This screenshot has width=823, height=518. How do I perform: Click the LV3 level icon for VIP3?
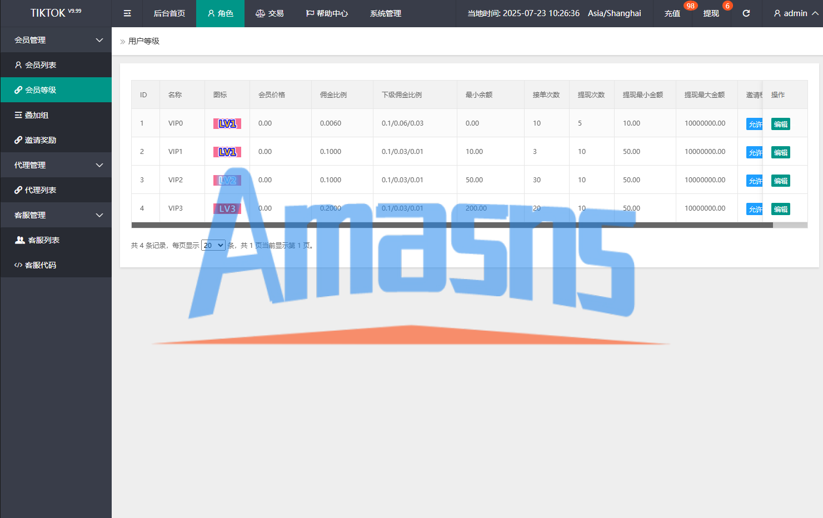point(227,209)
